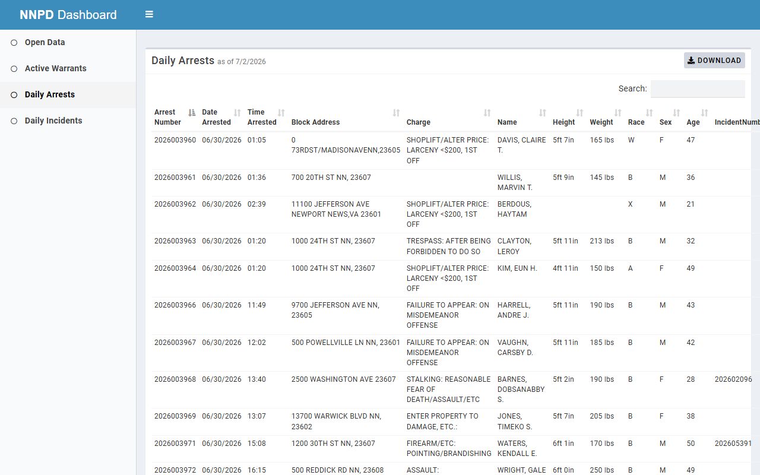Viewport: 760px width, 475px height.
Task: Sort by Arrest Number column icon
Action: 192,113
